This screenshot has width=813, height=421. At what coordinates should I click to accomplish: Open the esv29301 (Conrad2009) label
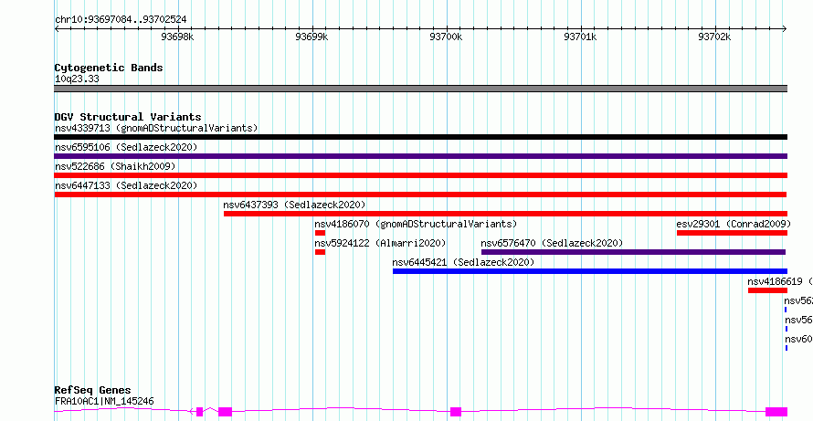[x=734, y=224]
